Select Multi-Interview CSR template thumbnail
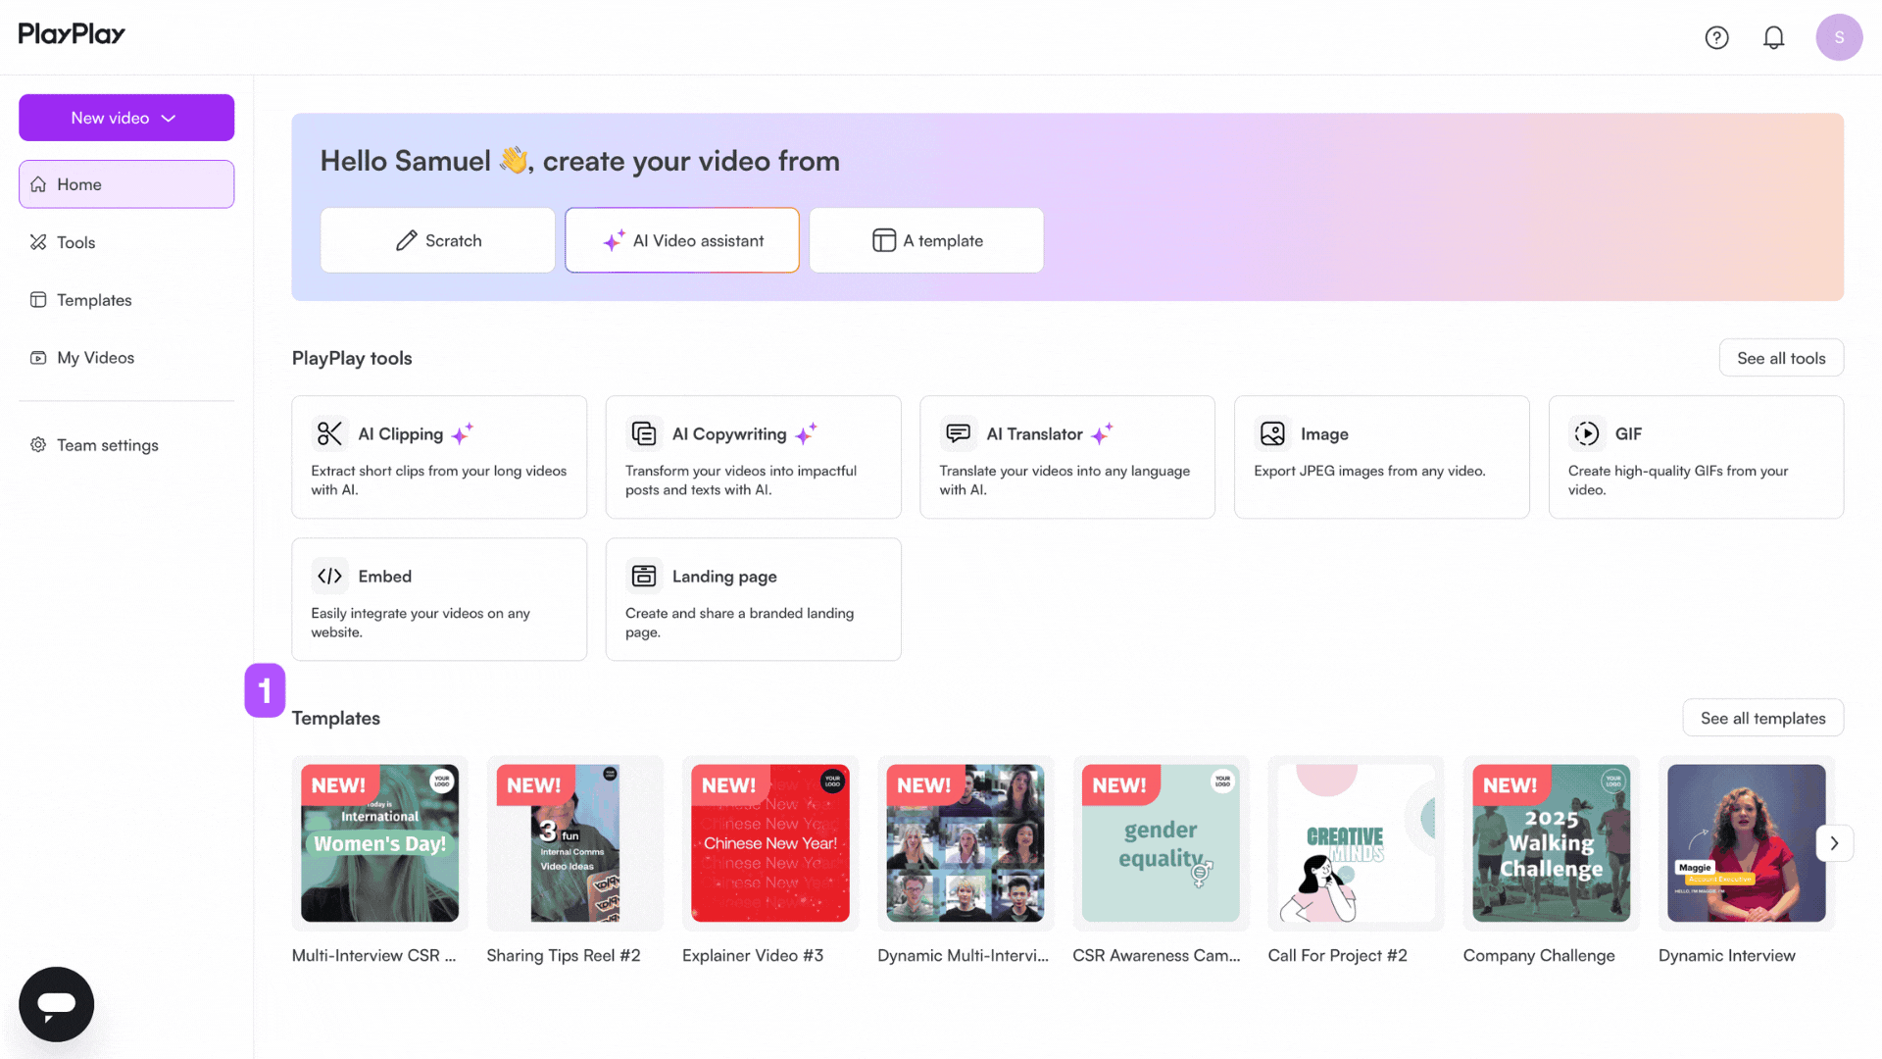 379,843
